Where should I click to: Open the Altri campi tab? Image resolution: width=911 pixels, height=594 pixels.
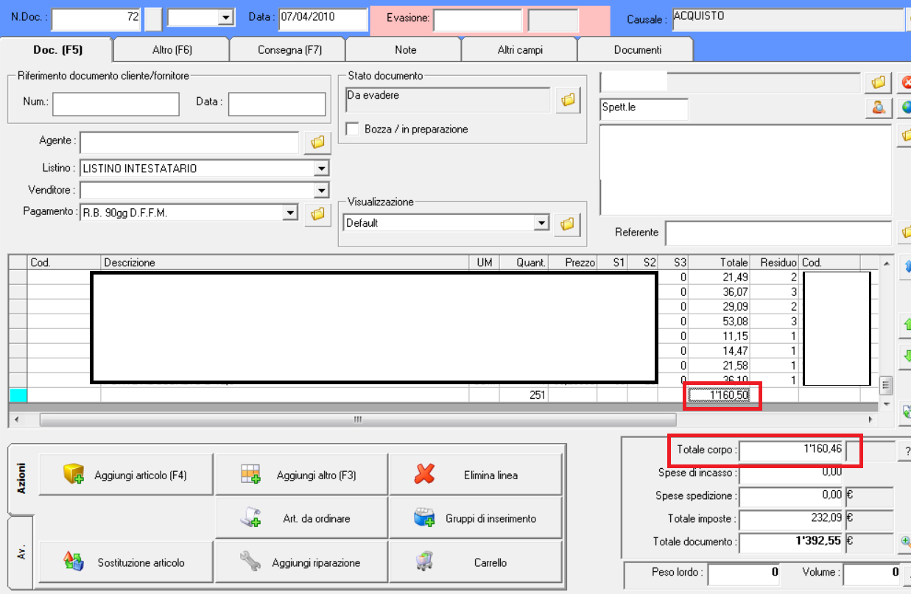pyautogui.click(x=521, y=50)
